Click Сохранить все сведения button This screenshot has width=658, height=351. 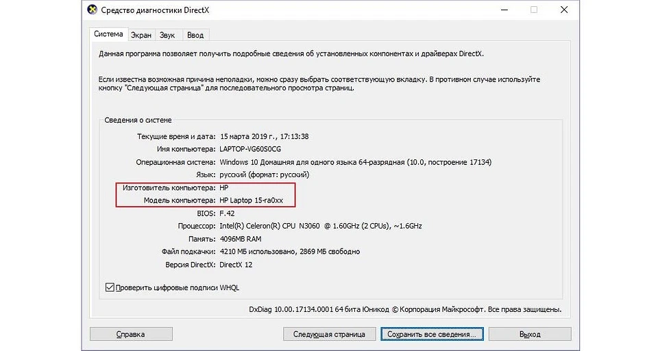[432, 335]
